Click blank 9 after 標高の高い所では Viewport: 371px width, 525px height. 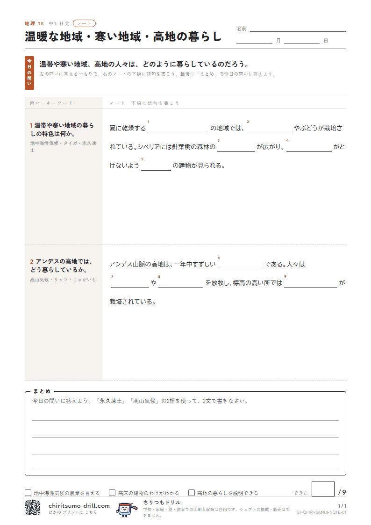pos(311,283)
